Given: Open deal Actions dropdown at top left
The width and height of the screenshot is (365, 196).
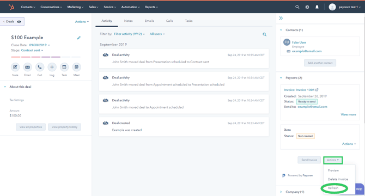Looking at the screenshot, I should [82, 22].
